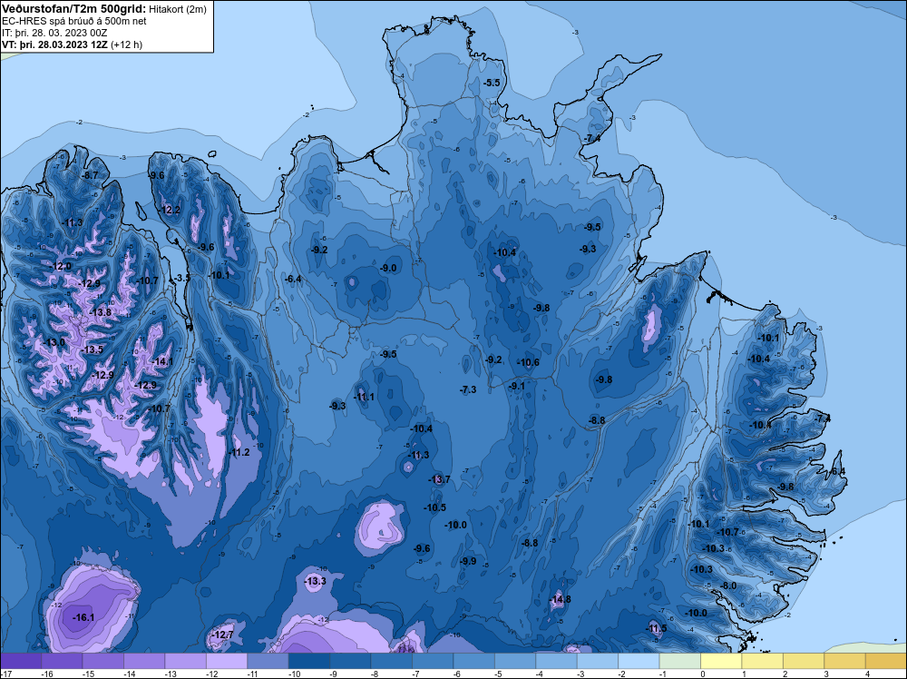Click the '0' legend scale label
This screenshot has height=679, width=907.
tap(703, 674)
